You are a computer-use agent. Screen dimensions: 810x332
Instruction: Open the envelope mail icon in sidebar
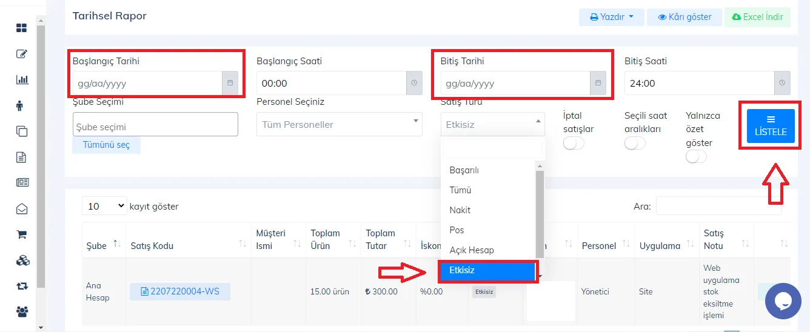pyautogui.click(x=22, y=209)
